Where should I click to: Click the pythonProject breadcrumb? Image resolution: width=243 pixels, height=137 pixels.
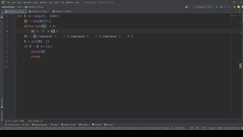tap(8, 7)
